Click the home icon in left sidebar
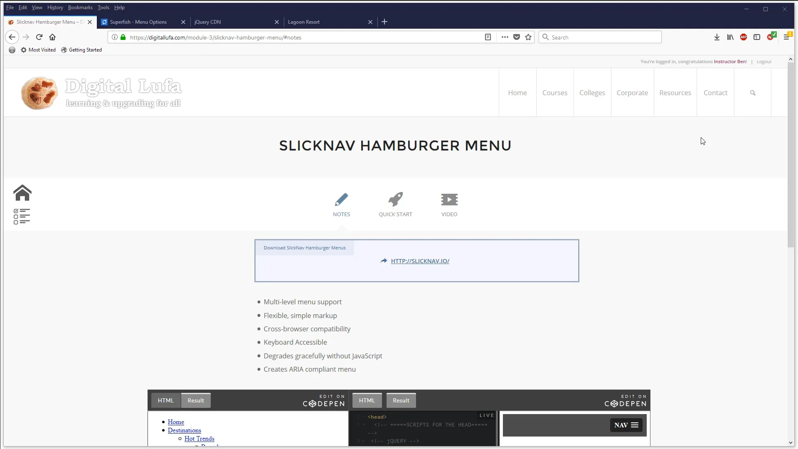Screen dimensions: 798x449 coord(22,192)
